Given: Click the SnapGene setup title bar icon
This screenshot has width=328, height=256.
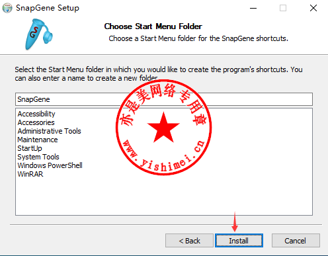Looking at the screenshot, I should [x=7, y=8].
